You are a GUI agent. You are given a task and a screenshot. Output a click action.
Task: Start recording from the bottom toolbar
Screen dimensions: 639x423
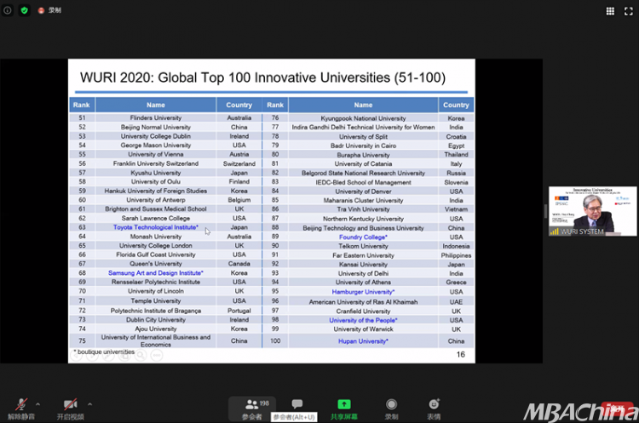pos(391,409)
